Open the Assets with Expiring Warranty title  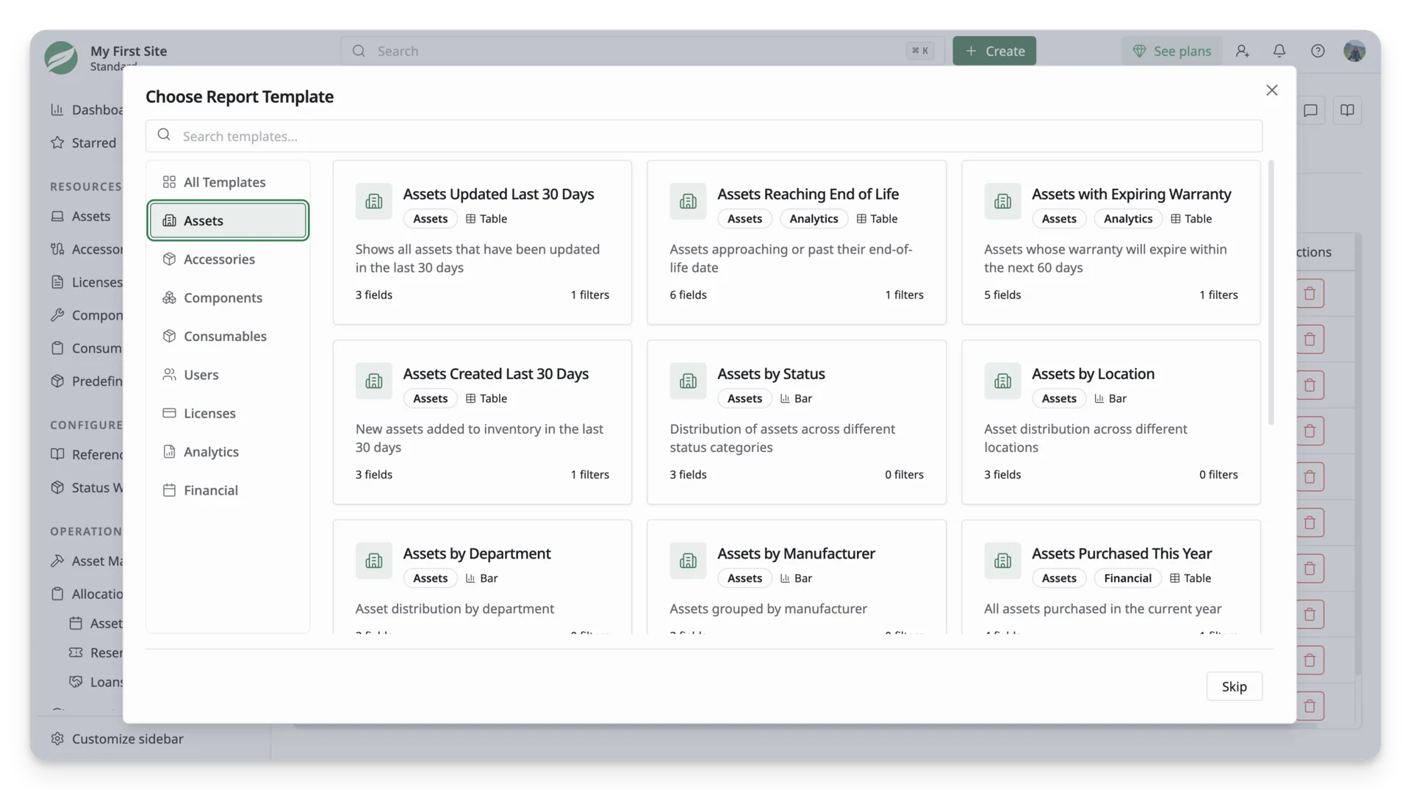(1131, 194)
